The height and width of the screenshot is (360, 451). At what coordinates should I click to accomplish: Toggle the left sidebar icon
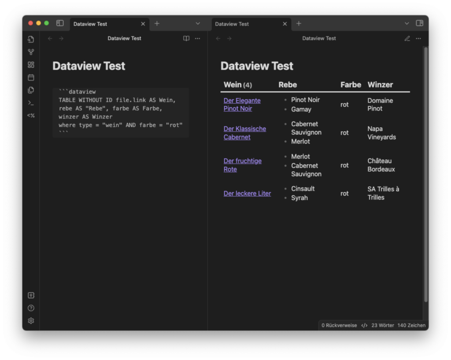point(60,23)
